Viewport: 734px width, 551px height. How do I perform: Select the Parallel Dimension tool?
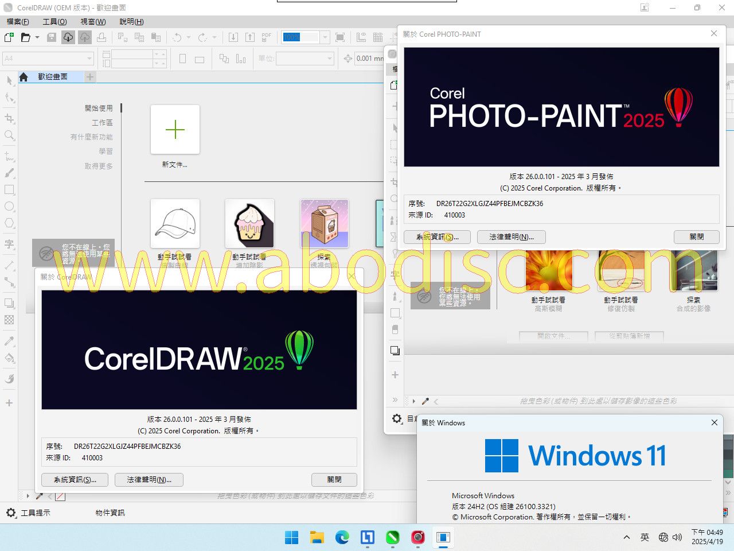tap(9, 265)
